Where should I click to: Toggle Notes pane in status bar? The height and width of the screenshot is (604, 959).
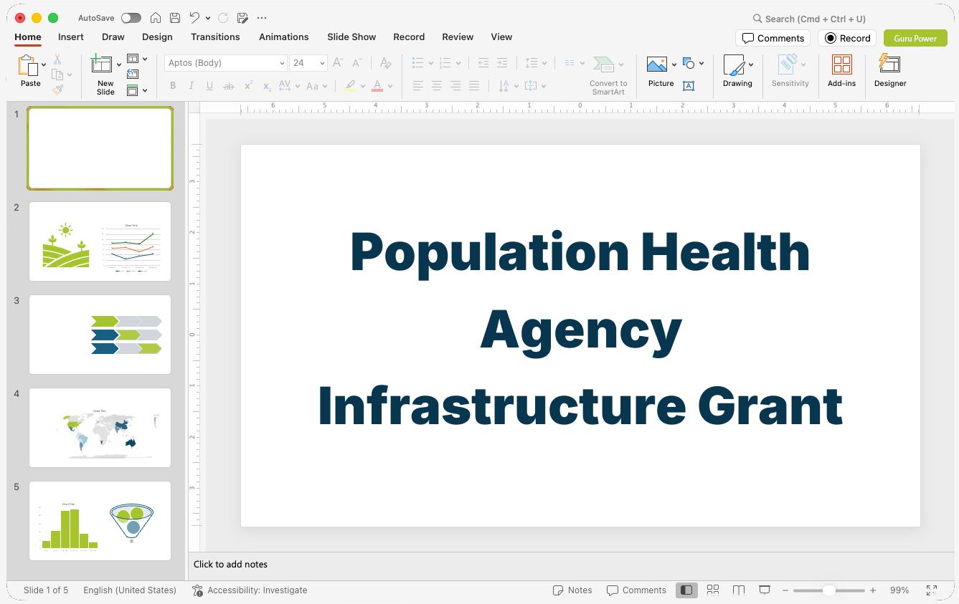click(x=572, y=590)
